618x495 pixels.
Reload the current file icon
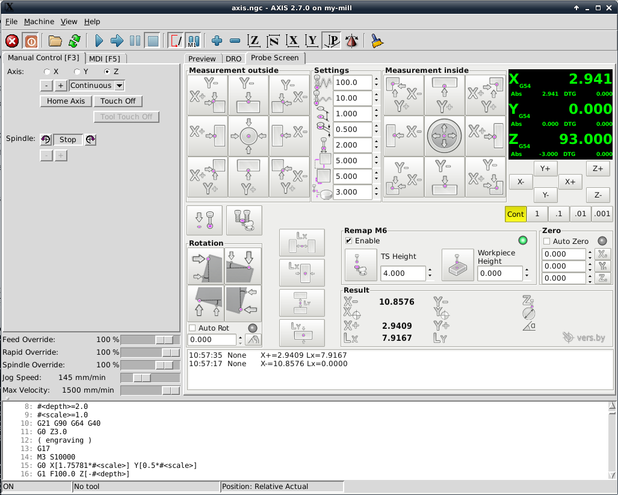(x=74, y=41)
